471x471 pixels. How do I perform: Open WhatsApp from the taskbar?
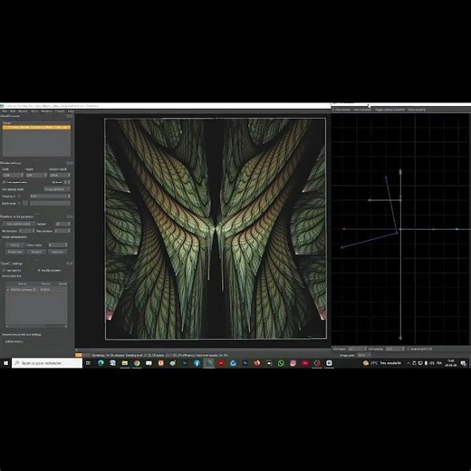click(281, 363)
